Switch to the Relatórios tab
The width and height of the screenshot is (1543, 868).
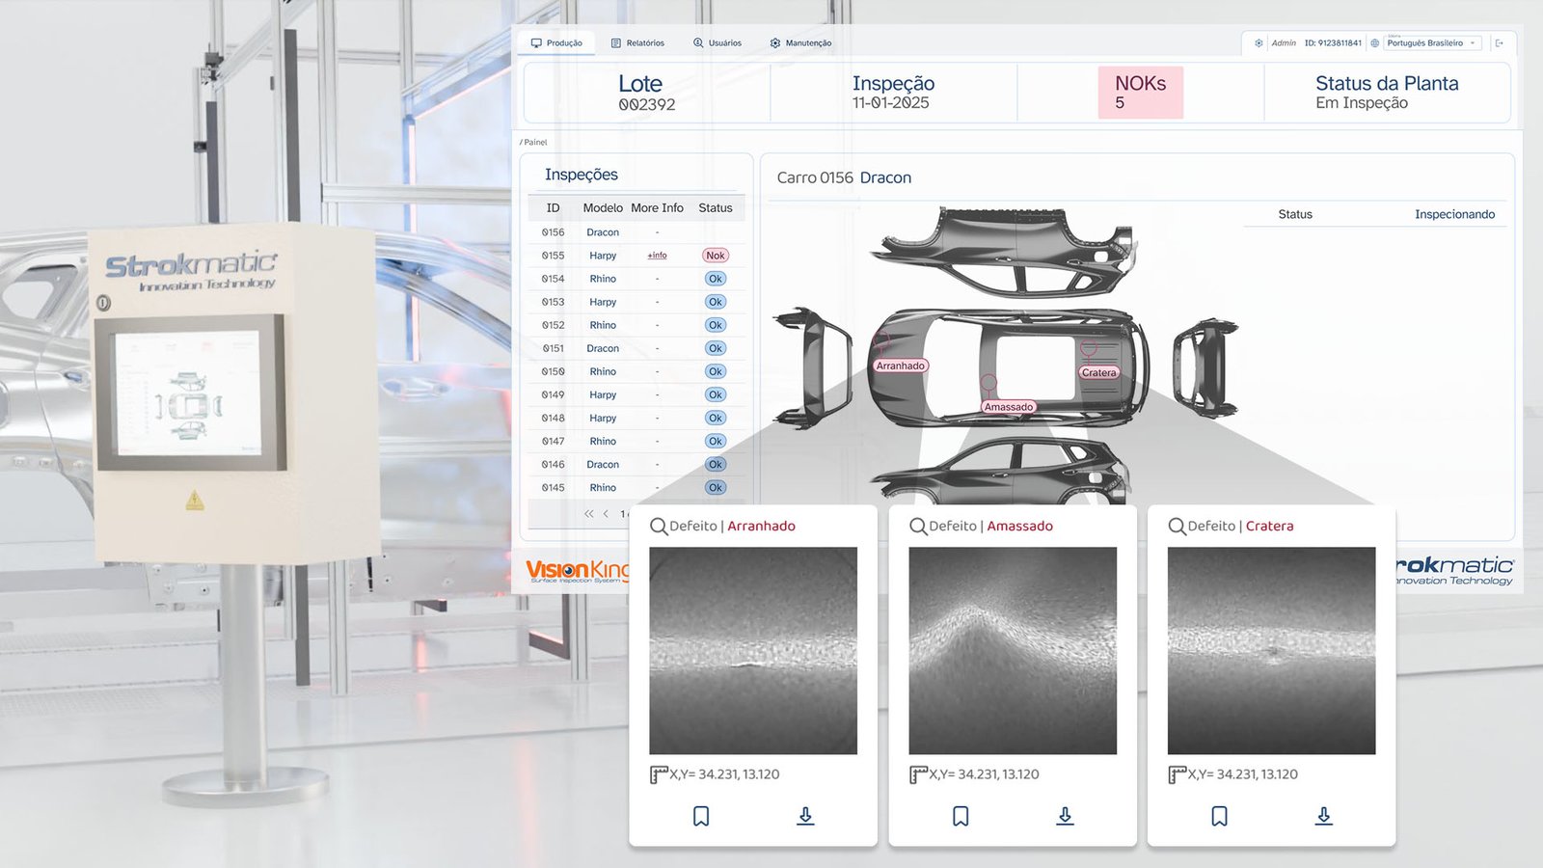point(637,43)
